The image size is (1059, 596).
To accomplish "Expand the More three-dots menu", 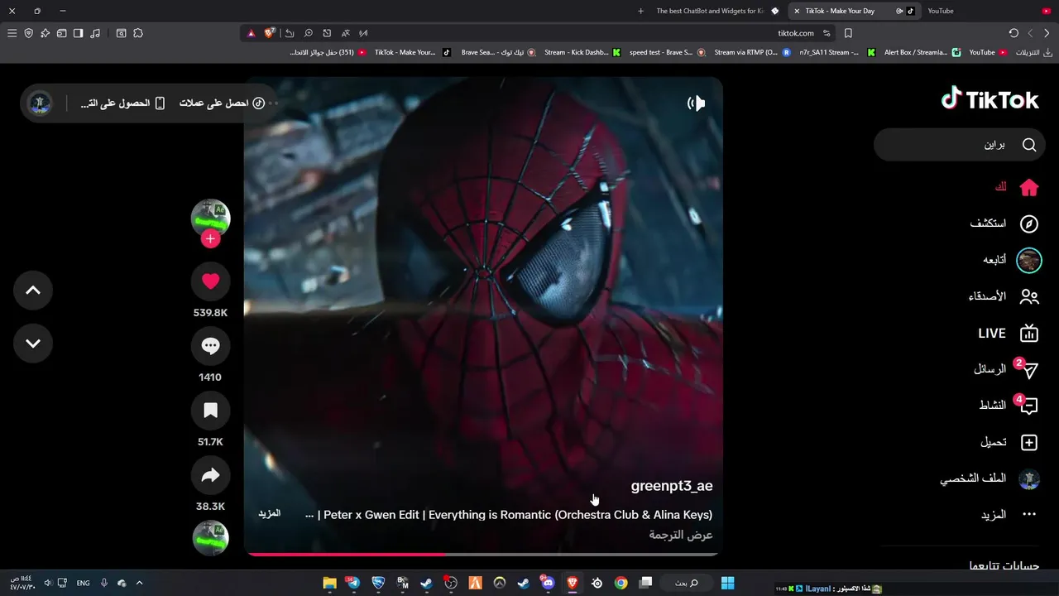I will click(x=1009, y=515).
